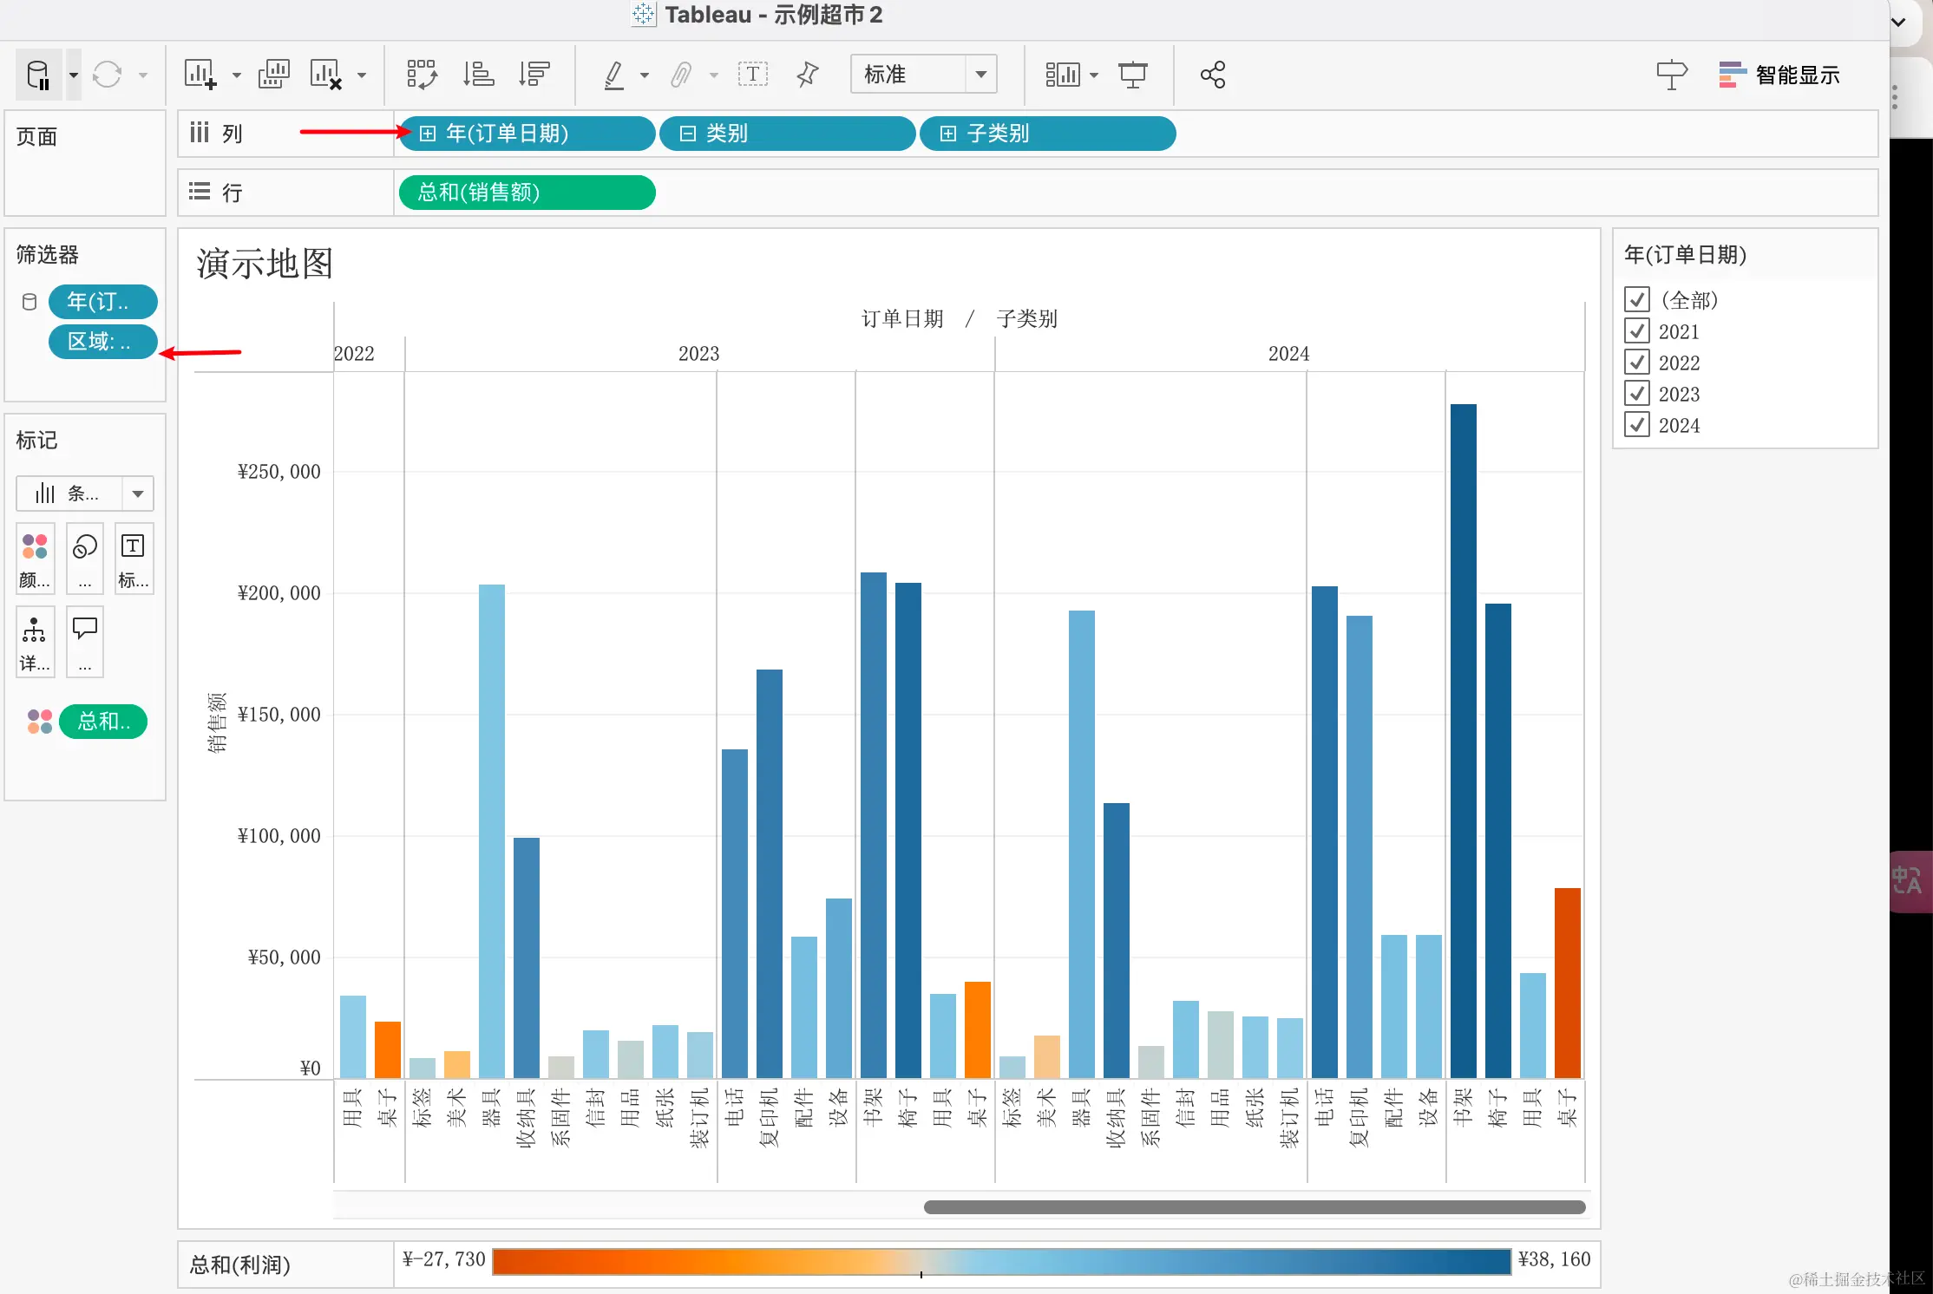Open the 标准 fit dropdown
This screenshot has height=1294, width=1933.
pos(980,75)
